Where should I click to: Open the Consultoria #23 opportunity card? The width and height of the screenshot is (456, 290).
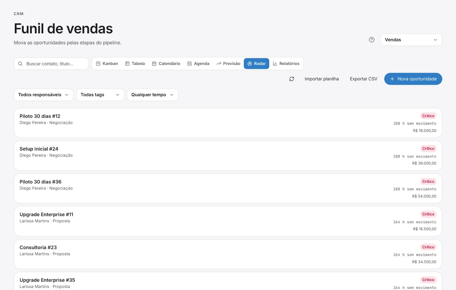[x=228, y=254]
